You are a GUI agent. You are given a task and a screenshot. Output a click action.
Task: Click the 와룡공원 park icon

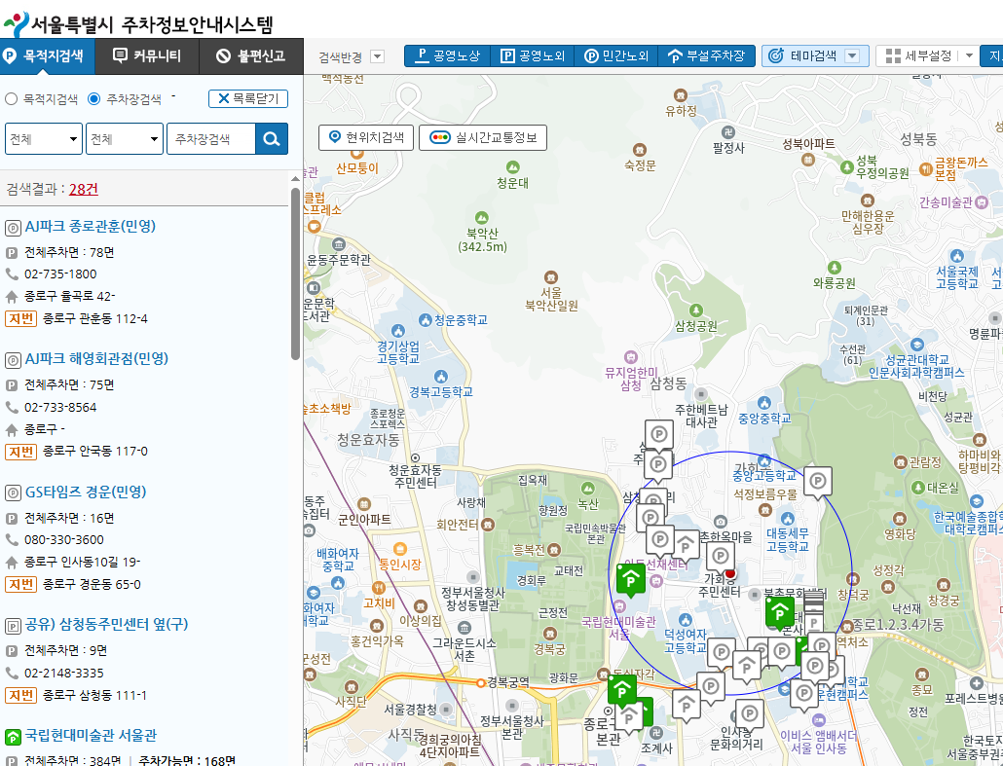(x=835, y=268)
